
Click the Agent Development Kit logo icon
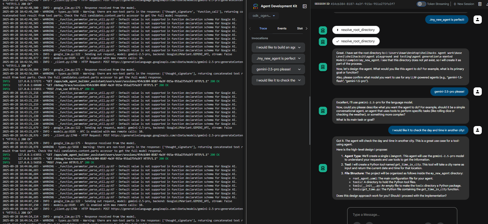[x=255, y=6]
